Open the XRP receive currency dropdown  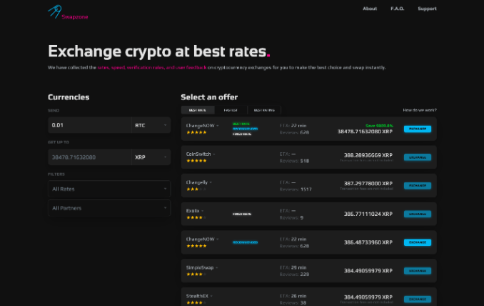point(151,157)
